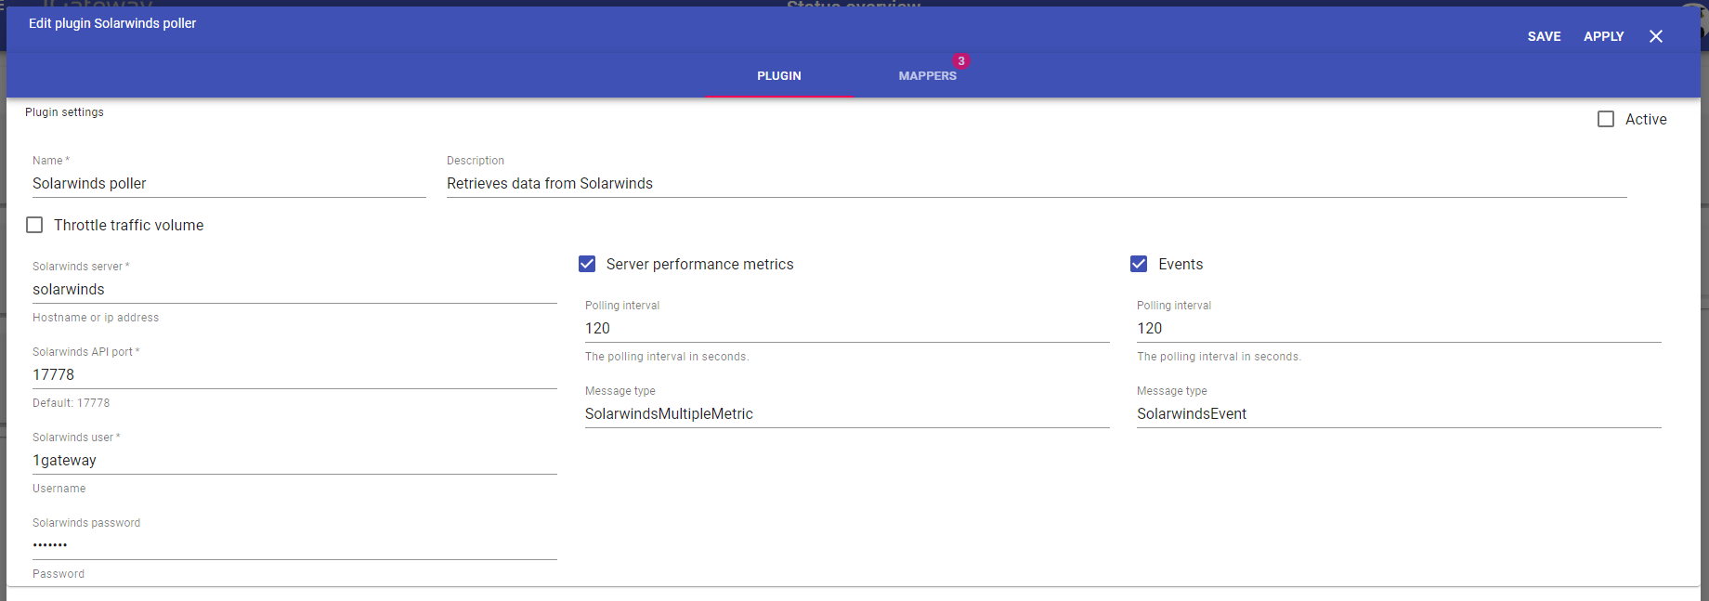Switch to the PLUGIN tab
1709x601 pixels.
(x=779, y=76)
